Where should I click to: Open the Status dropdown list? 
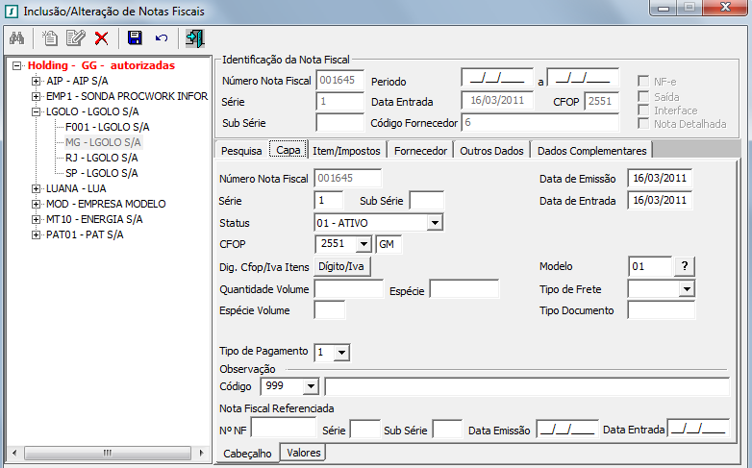click(x=435, y=223)
